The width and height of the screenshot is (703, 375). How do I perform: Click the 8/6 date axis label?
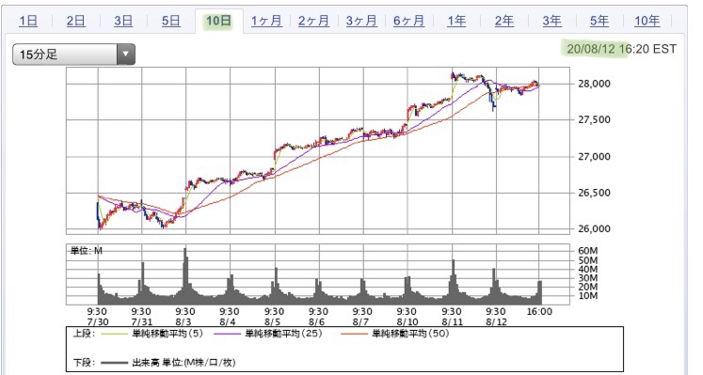(316, 321)
